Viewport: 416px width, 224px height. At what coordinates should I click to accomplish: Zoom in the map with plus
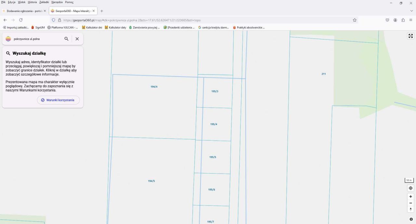click(410, 197)
